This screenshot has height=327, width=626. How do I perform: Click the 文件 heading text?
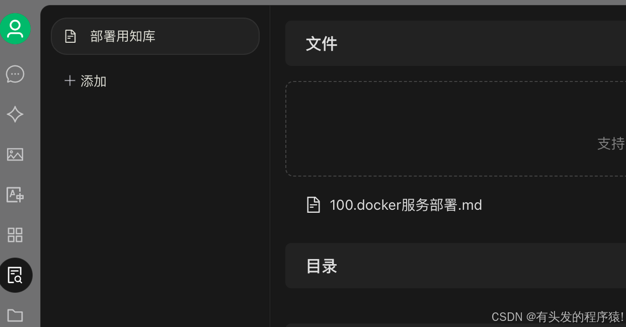[x=322, y=43]
